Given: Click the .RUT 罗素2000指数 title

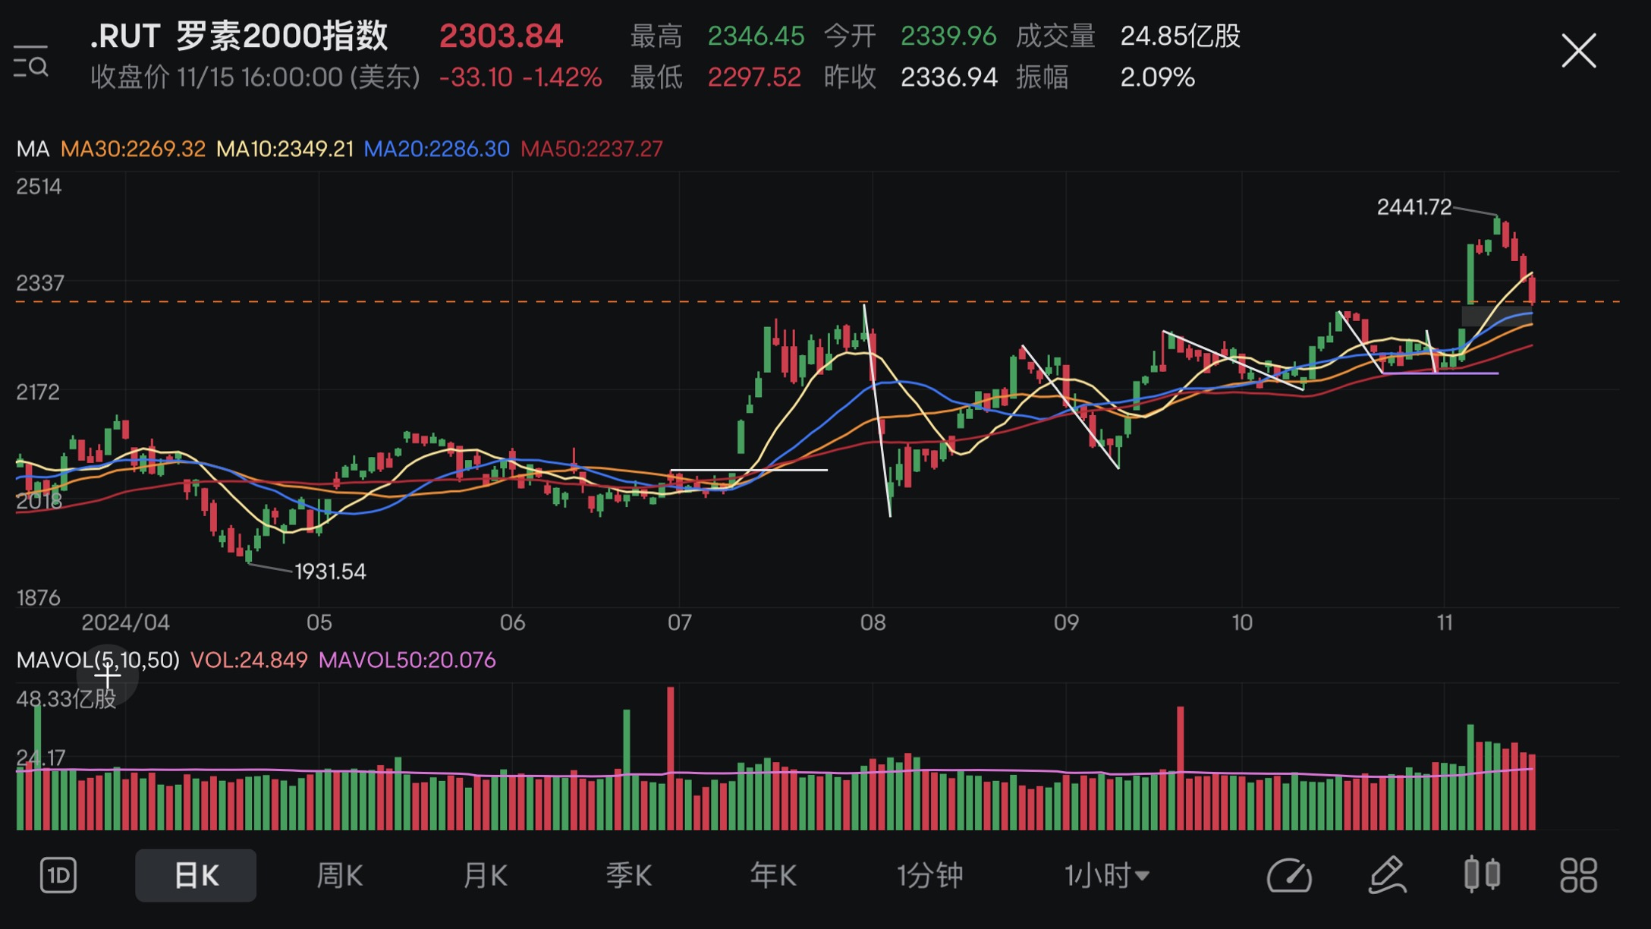Looking at the screenshot, I should (x=240, y=36).
